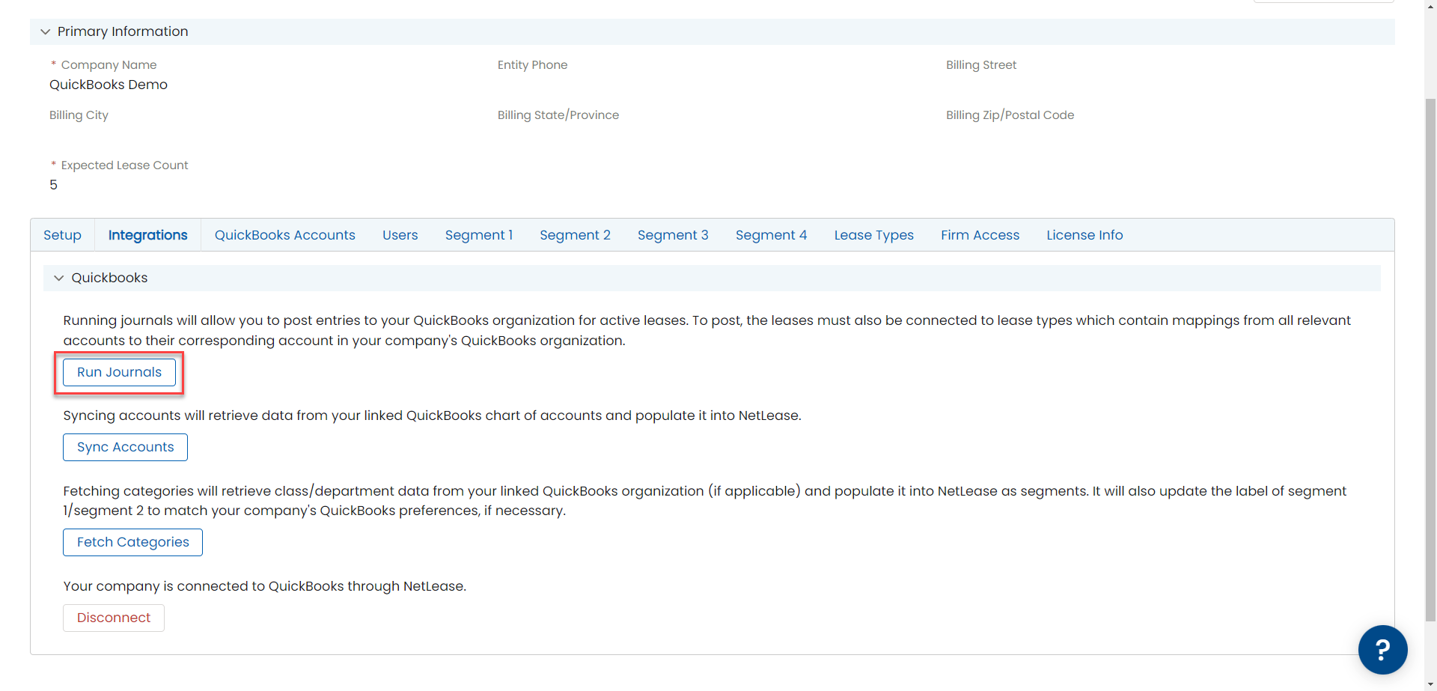This screenshot has height=691, width=1437.
Task: Switch to the Firm Access tab
Action: coord(980,235)
